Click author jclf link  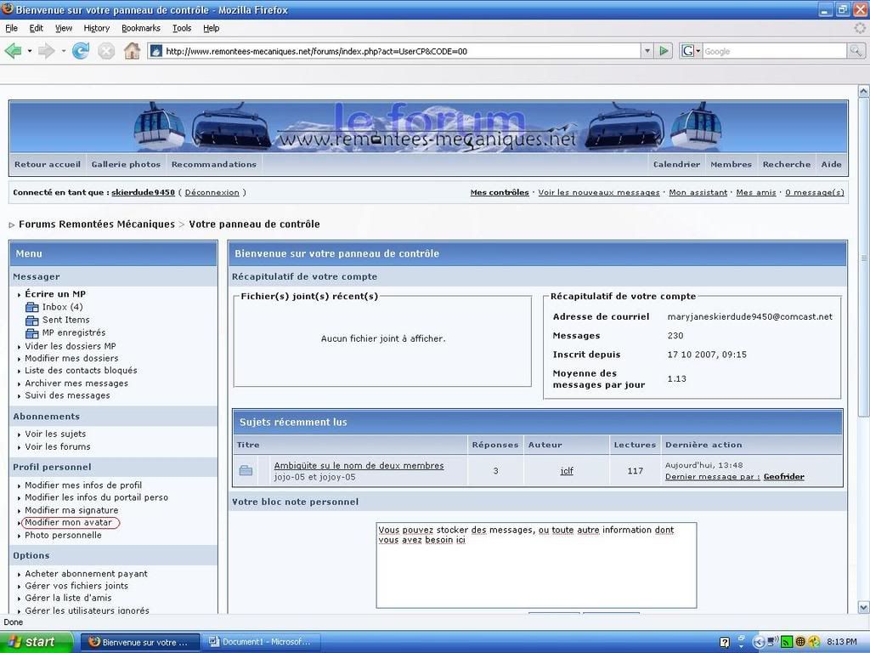point(567,471)
